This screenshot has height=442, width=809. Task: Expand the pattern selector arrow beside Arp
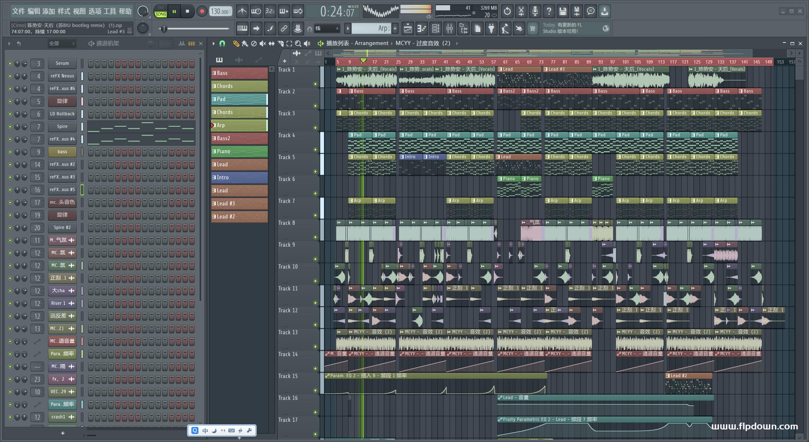point(348,29)
